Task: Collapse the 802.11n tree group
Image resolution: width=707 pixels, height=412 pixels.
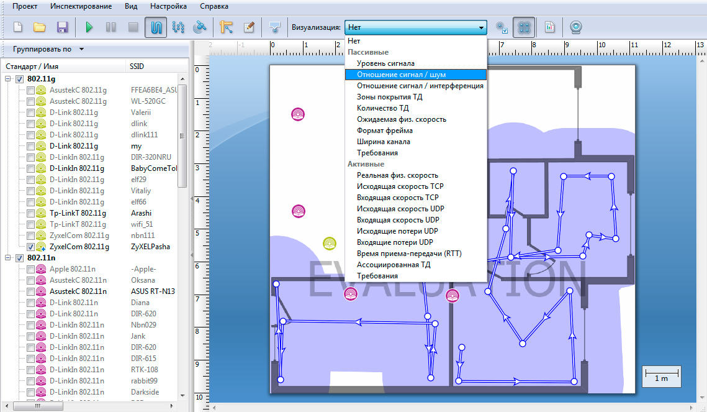Action: (8, 258)
